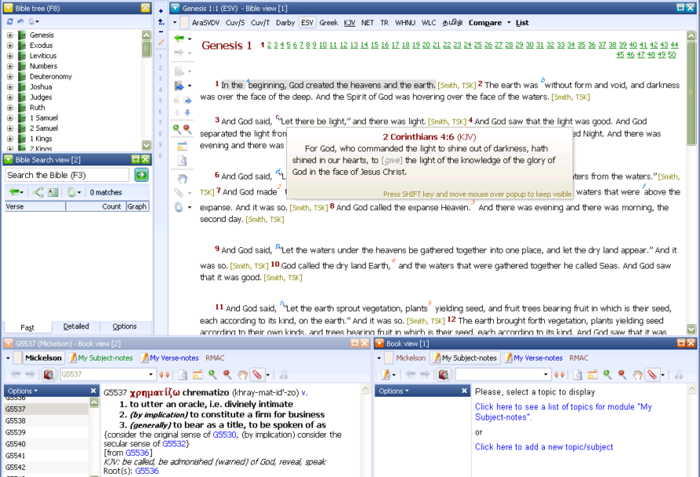The image size is (700, 477).
Task: Zoom in with green magnifier in Bible view
Action: 177,129
